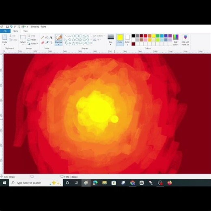
Task: Click the Undo arrow in title bar
Action: coord(11,27)
